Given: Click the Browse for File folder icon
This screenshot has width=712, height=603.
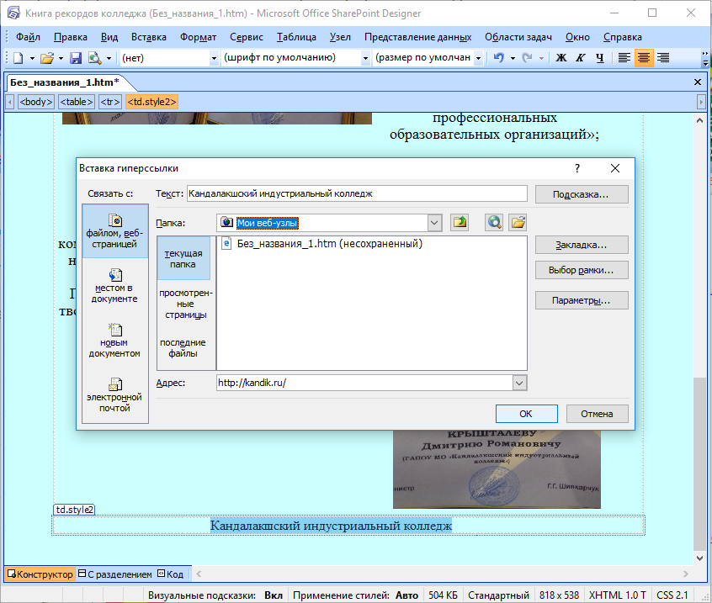Looking at the screenshot, I should tap(518, 222).
